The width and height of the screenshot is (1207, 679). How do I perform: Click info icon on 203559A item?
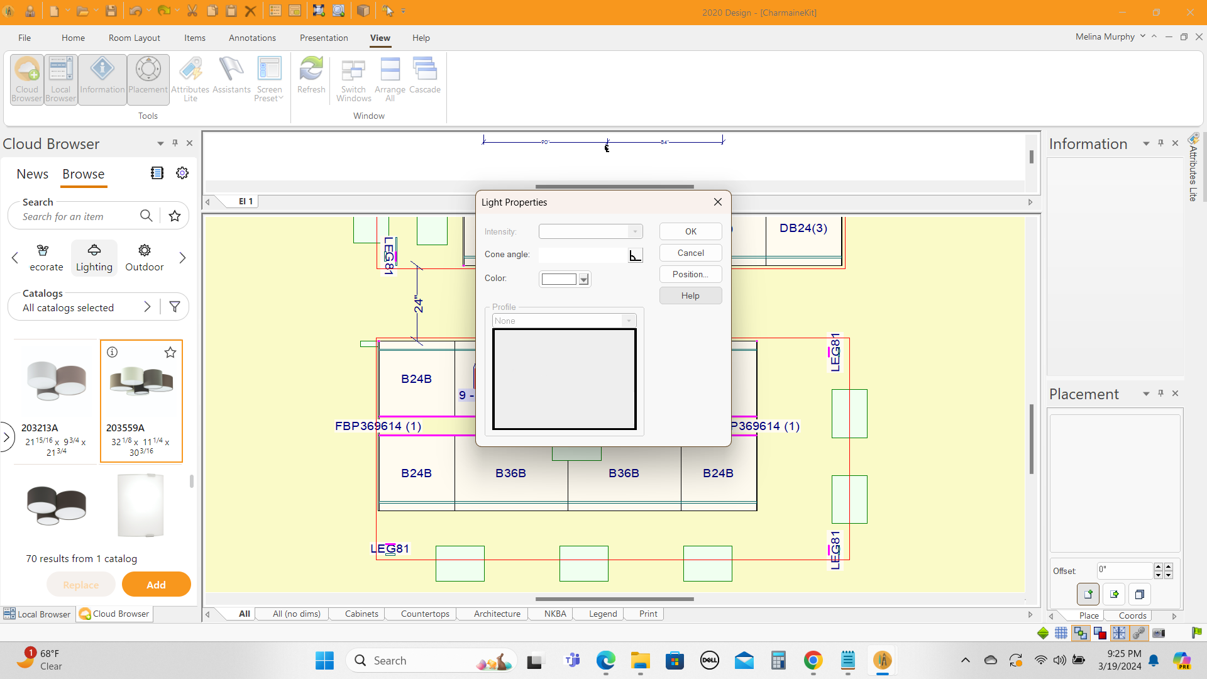click(112, 352)
